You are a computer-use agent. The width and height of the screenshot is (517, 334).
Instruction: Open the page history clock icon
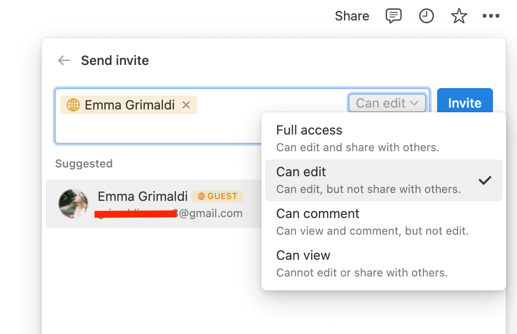click(426, 16)
